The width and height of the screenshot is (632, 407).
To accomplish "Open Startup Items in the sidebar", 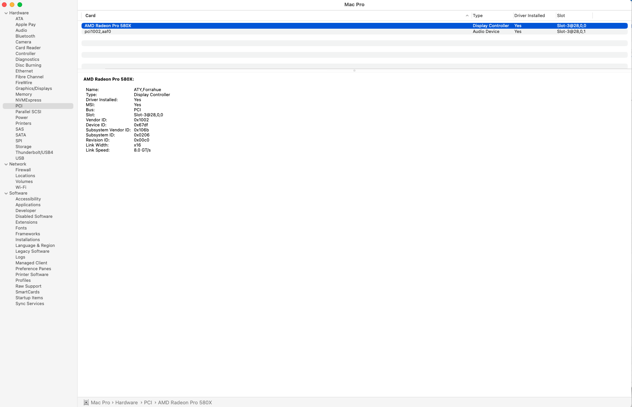I will point(29,298).
